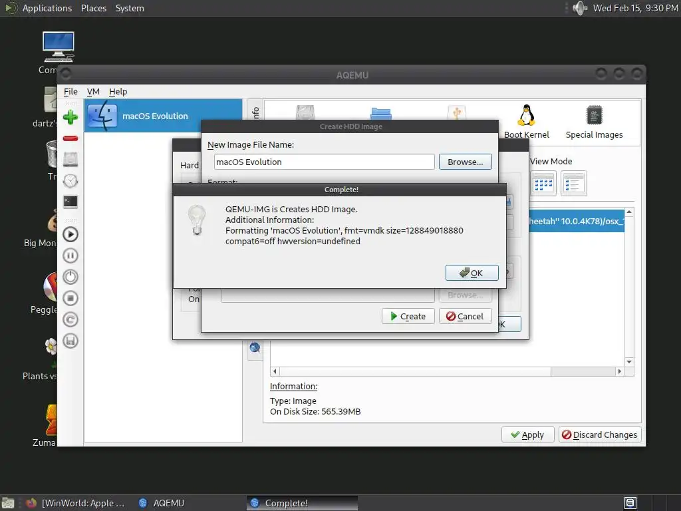The height and width of the screenshot is (511, 681).
Task: Select the Info vertical tab
Action: [255, 113]
